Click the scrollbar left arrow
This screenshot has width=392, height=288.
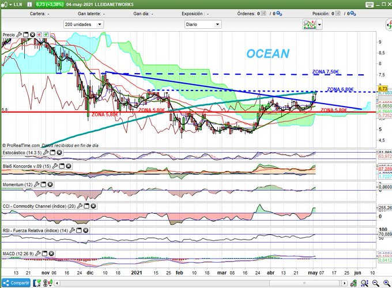[58, 283]
